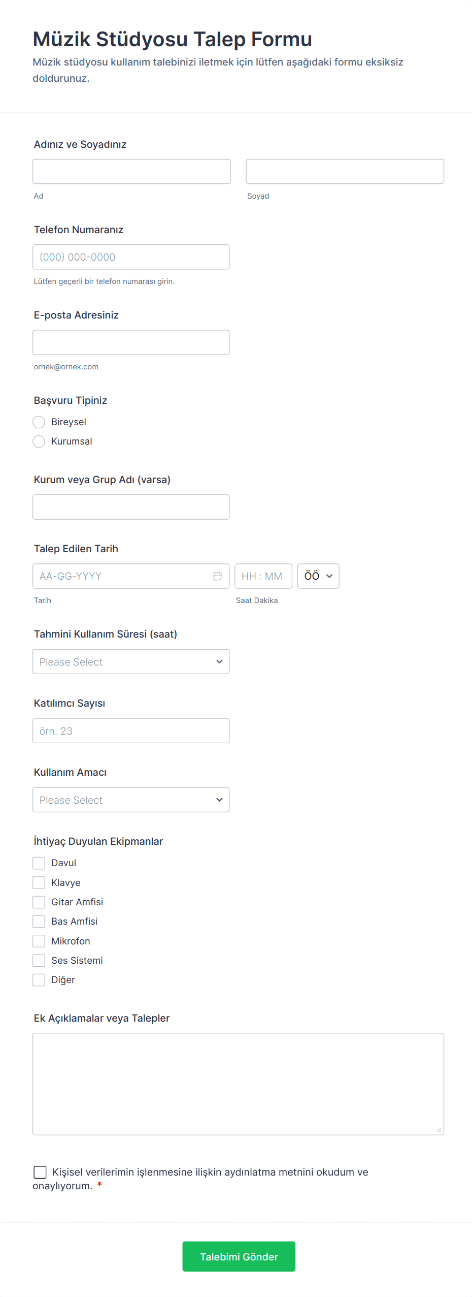Click the Ek Açıklamalar text area
Image resolution: width=472 pixels, height=1297 pixels.
pos(238,1084)
